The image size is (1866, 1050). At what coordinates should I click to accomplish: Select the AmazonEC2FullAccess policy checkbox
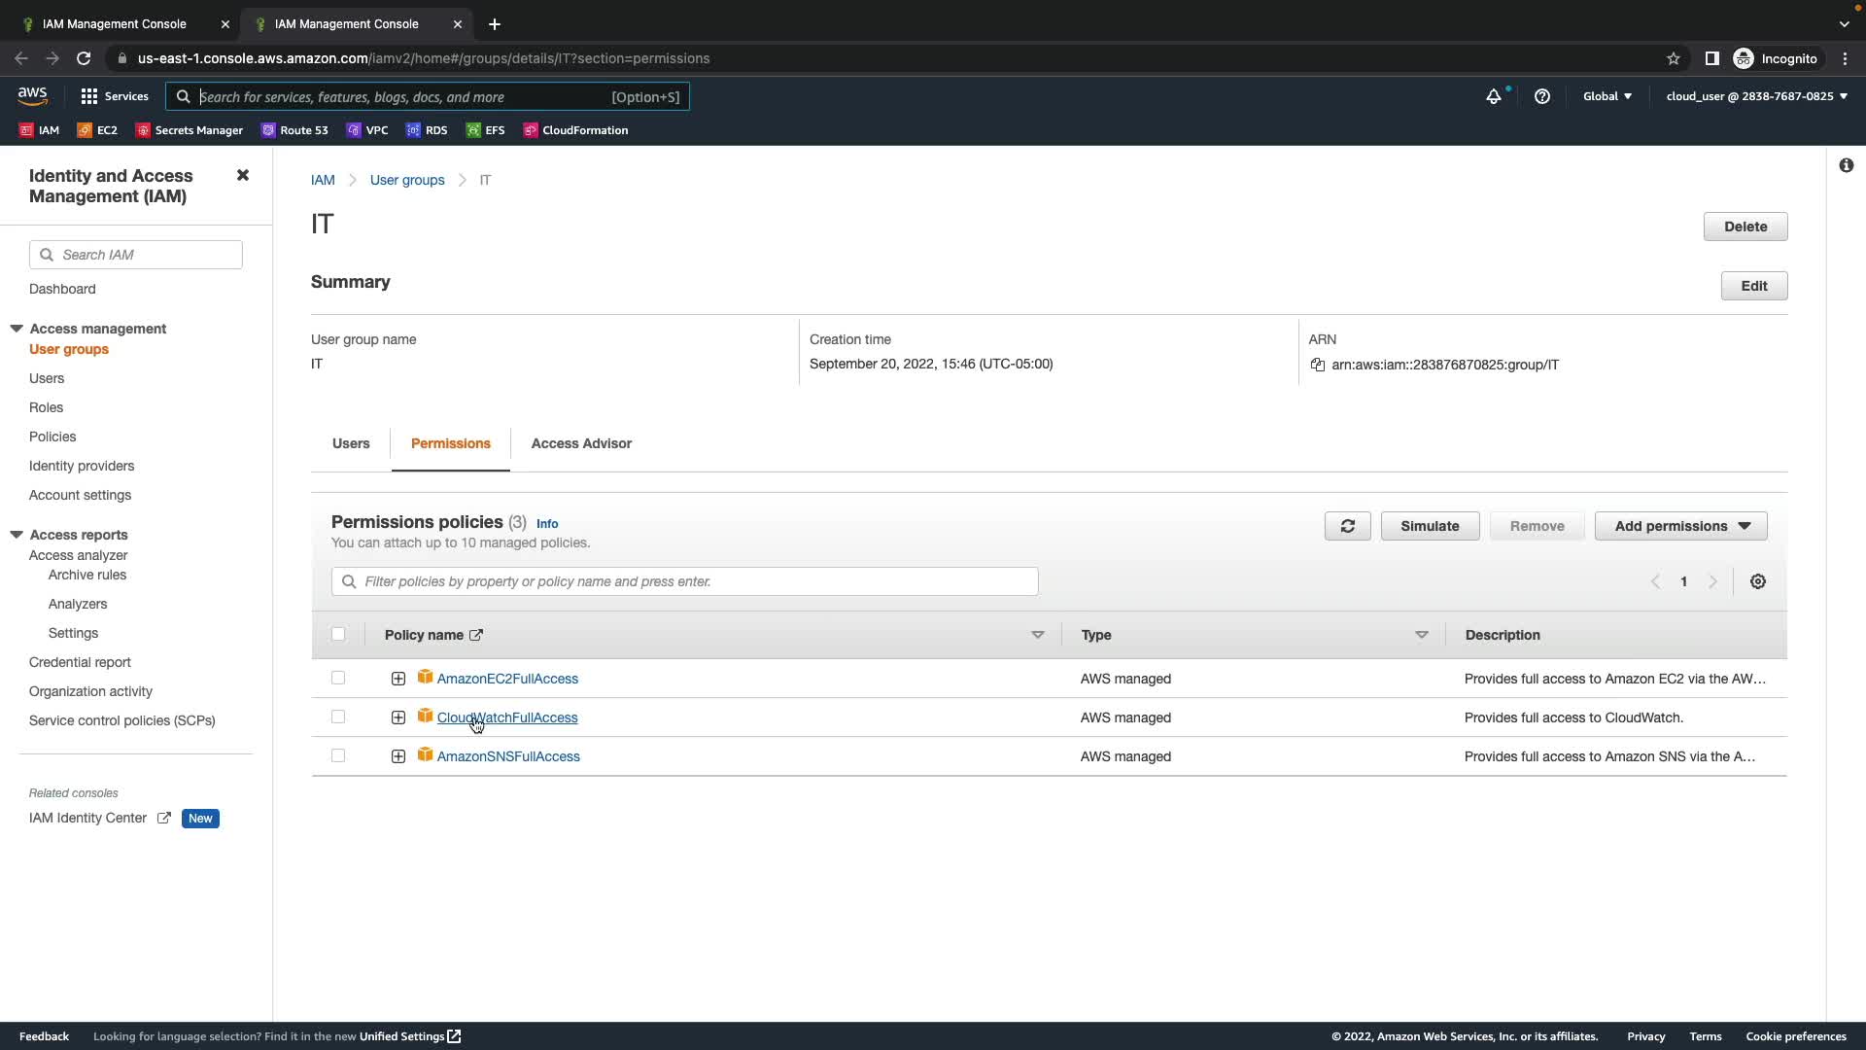[x=338, y=678]
